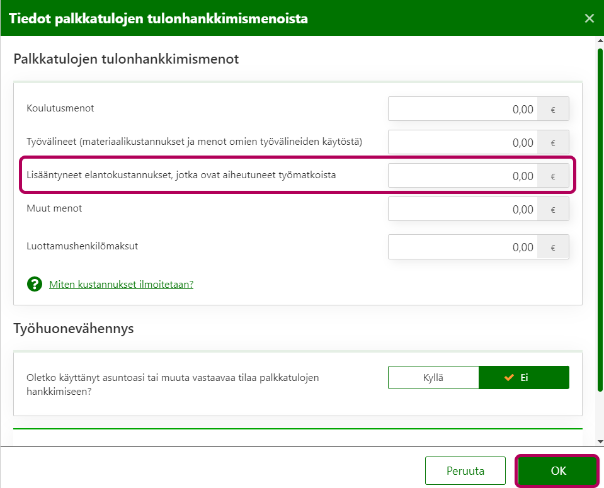604x488 pixels.
Task: Click the euro symbol beside Luottamushenkilömaksut
Action: pyautogui.click(x=553, y=247)
